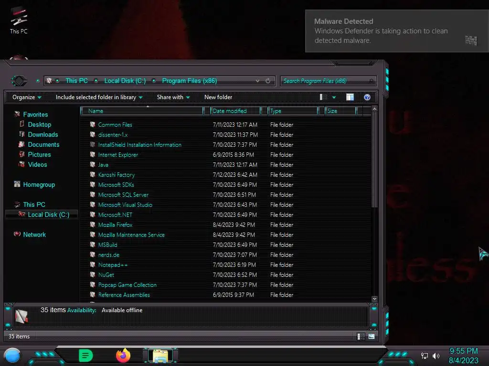
Task: Select Reference Assemblies folder name
Action: point(124,295)
